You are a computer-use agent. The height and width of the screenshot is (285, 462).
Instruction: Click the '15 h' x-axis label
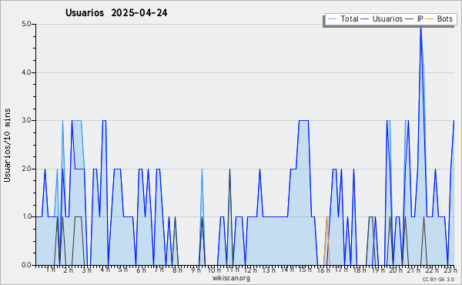305,270
